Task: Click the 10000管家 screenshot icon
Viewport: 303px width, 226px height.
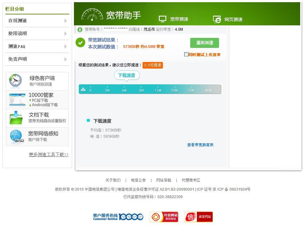Action: pyautogui.click(x=17, y=100)
